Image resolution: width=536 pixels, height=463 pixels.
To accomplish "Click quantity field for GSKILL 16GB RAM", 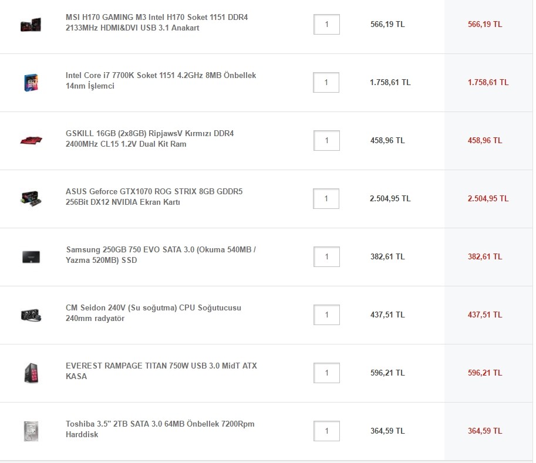I will tap(326, 140).
